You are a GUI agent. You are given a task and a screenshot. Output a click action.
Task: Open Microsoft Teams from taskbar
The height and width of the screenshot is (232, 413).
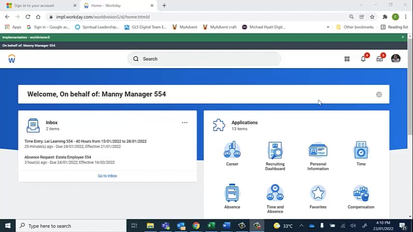(x=165, y=226)
